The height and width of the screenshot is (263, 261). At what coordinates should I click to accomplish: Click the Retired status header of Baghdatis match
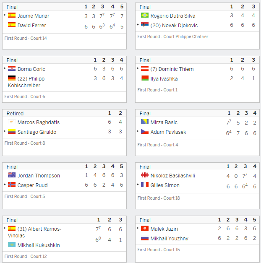coord(15,114)
